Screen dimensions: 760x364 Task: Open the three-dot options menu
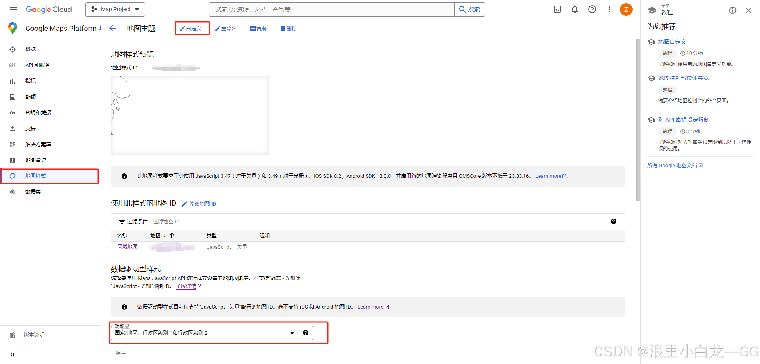pyautogui.click(x=610, y=9)
